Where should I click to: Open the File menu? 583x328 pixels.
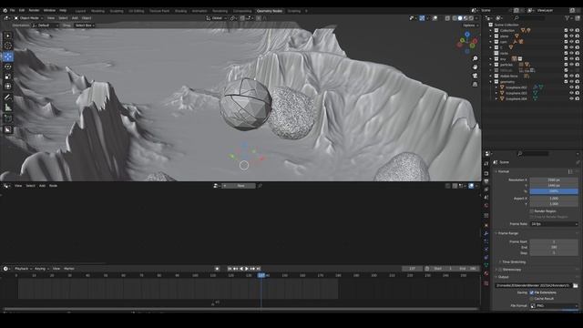tap(12, 10)
